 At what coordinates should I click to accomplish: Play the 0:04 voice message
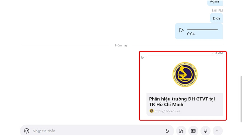tap(181, 30)
